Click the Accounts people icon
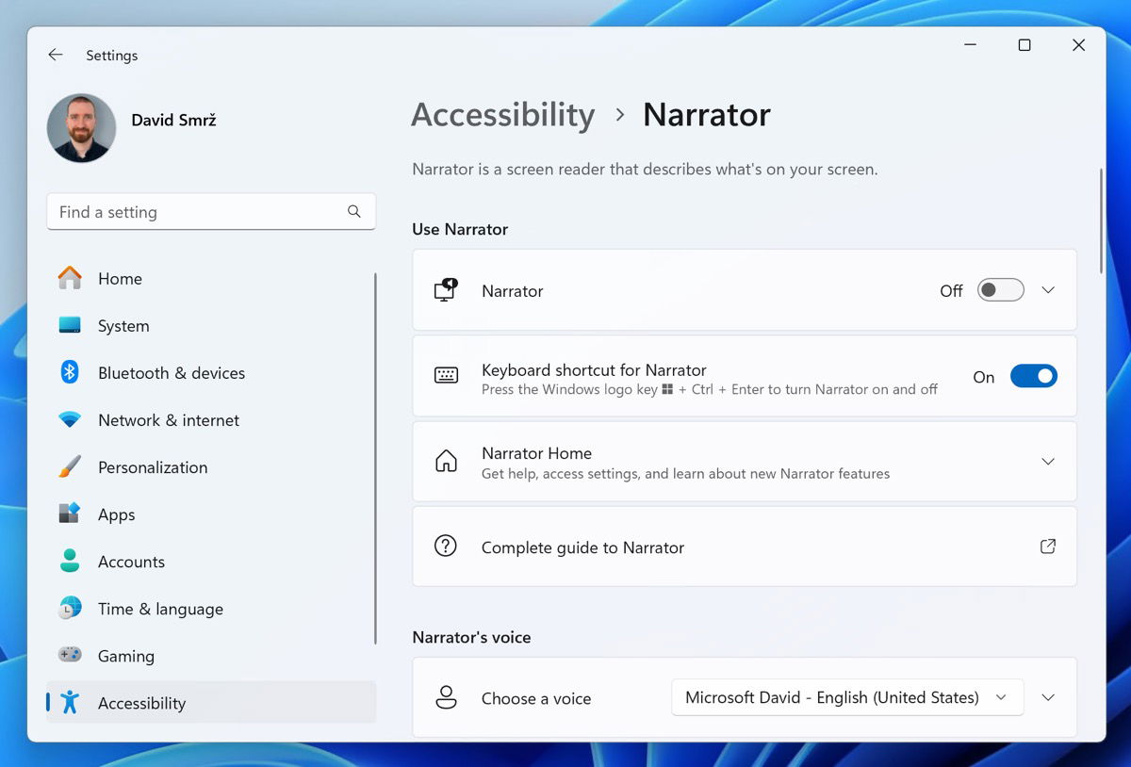This screenshot has height=767, width=1131. tap(69, 561)
